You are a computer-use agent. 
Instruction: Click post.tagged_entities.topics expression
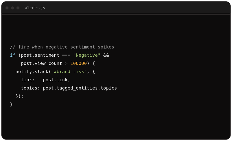(80, 88)
